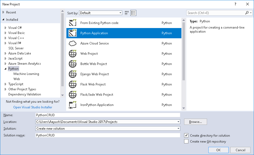Click the Bottle Web Project globe icon
254x155 pixels.
click(x=73, y=64)
